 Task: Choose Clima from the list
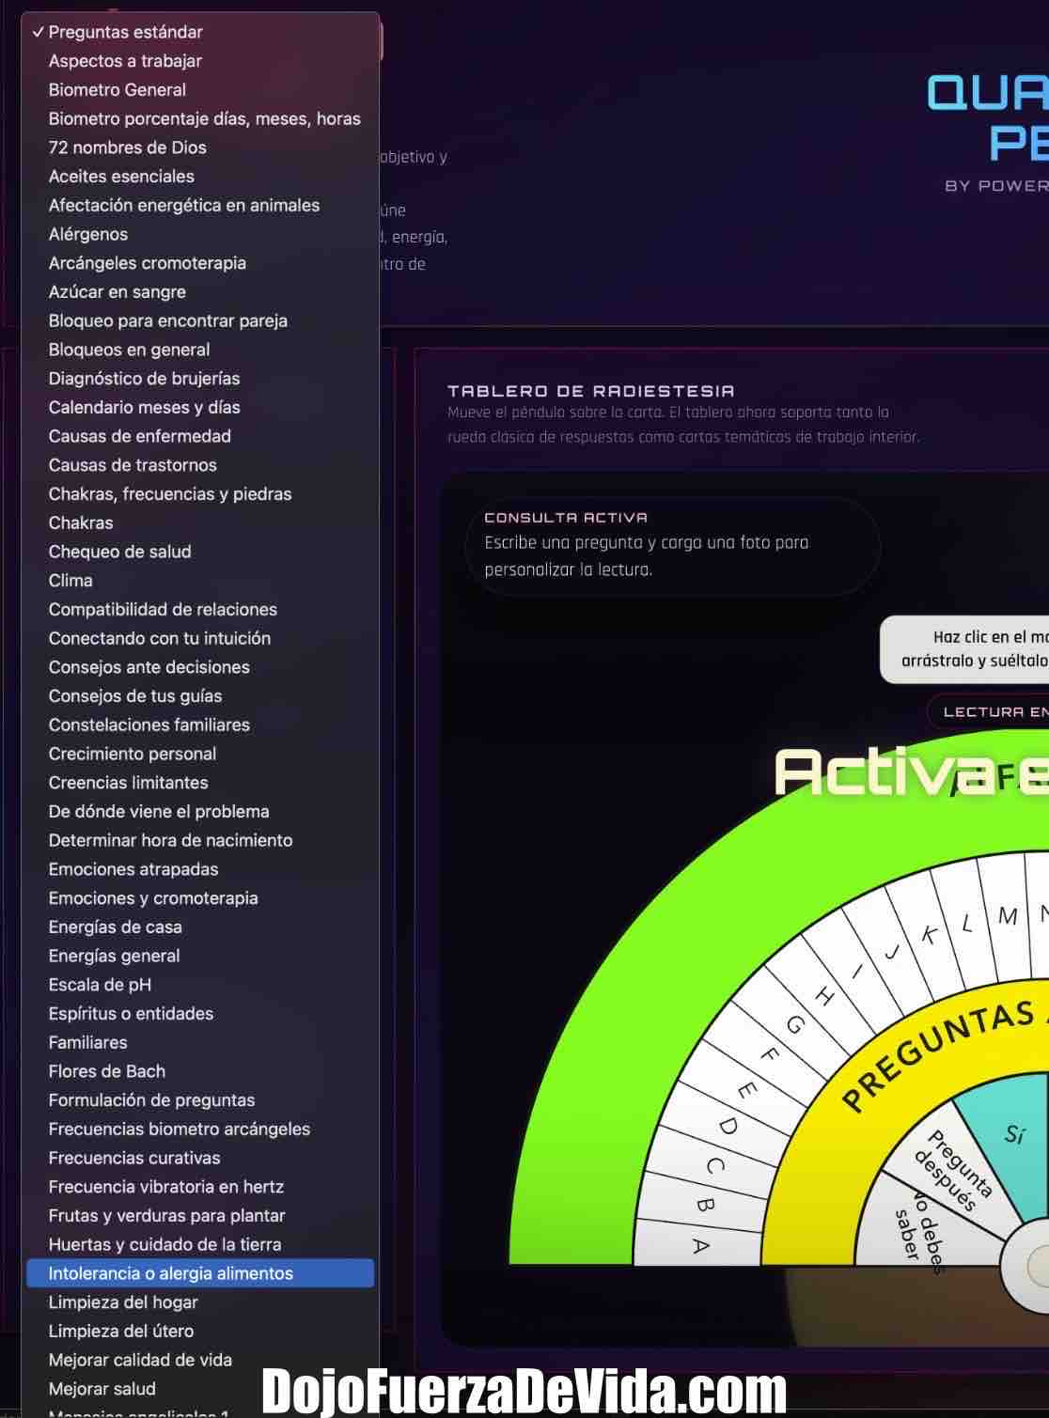[x=200, y=581]
